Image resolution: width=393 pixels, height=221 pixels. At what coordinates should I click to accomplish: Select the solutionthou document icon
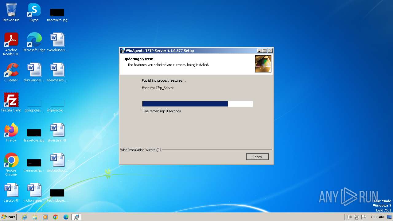click(x=57, y=163)
